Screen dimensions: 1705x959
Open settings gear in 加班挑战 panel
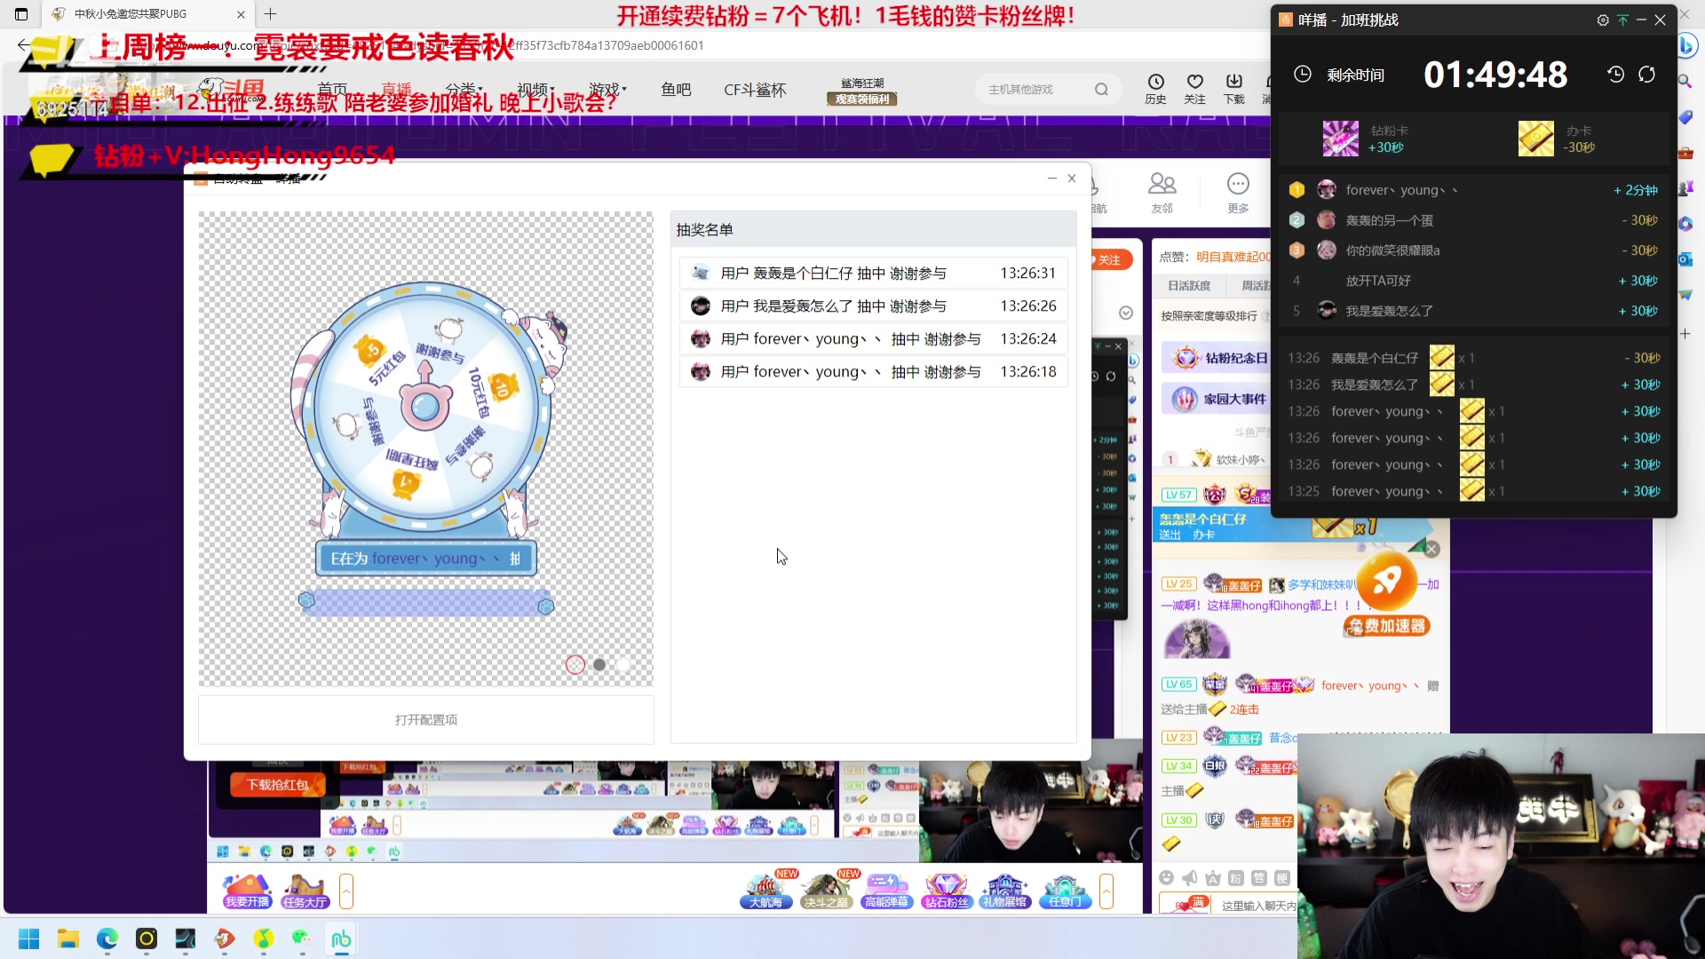[x=1603, y=20]
